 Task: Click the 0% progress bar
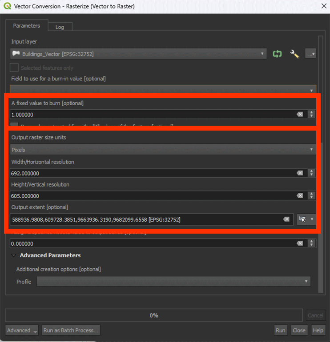point(154,315)
